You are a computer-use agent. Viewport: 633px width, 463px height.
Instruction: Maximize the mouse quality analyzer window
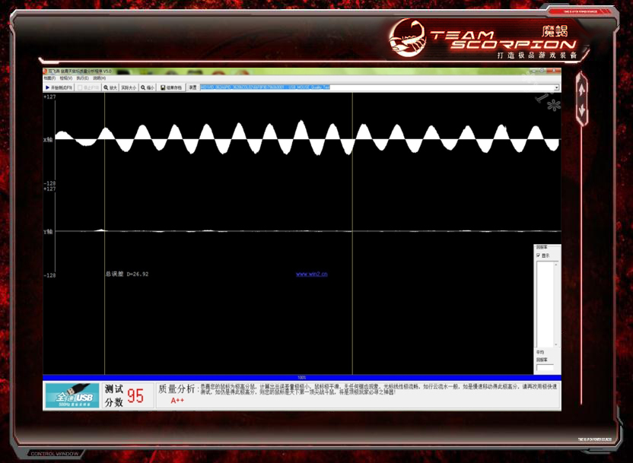[543, 71]
